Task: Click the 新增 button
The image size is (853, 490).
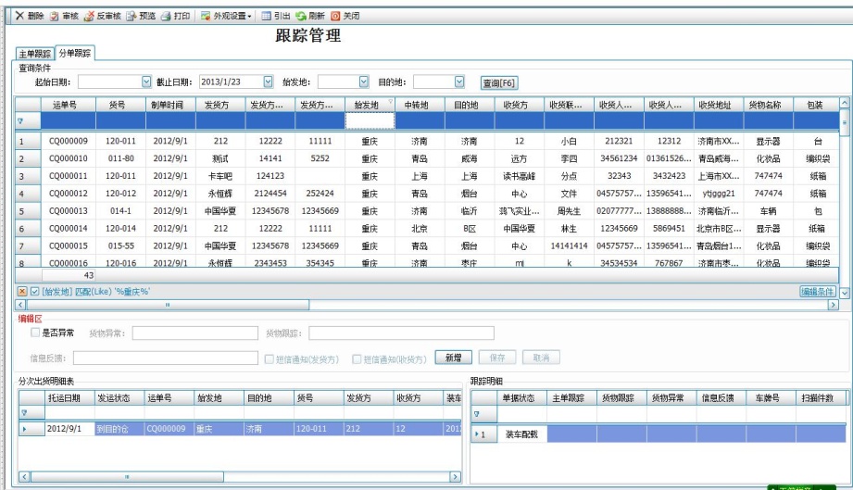Action: (453, 358)
